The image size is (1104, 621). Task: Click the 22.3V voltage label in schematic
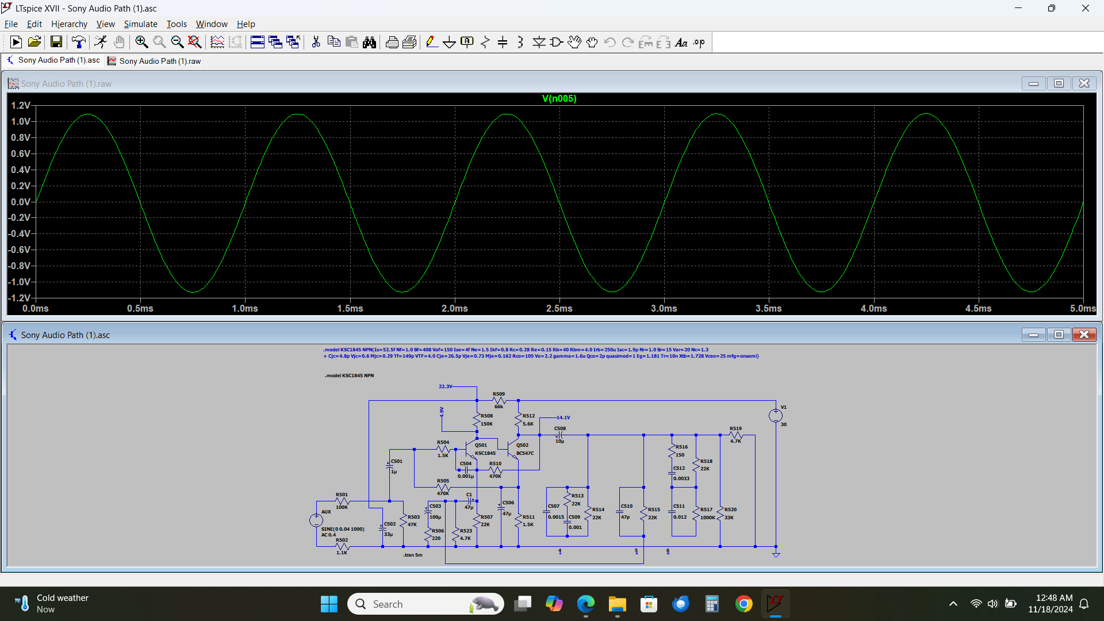(445, 386)
